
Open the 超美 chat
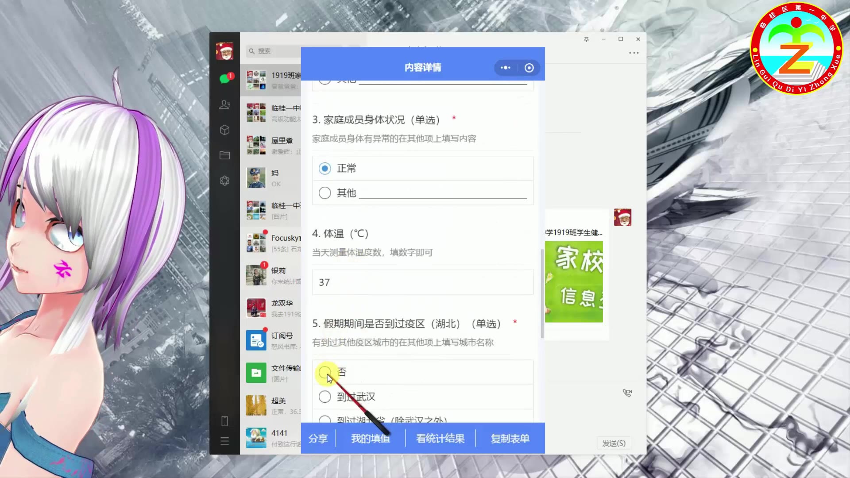tap(270, 405)
